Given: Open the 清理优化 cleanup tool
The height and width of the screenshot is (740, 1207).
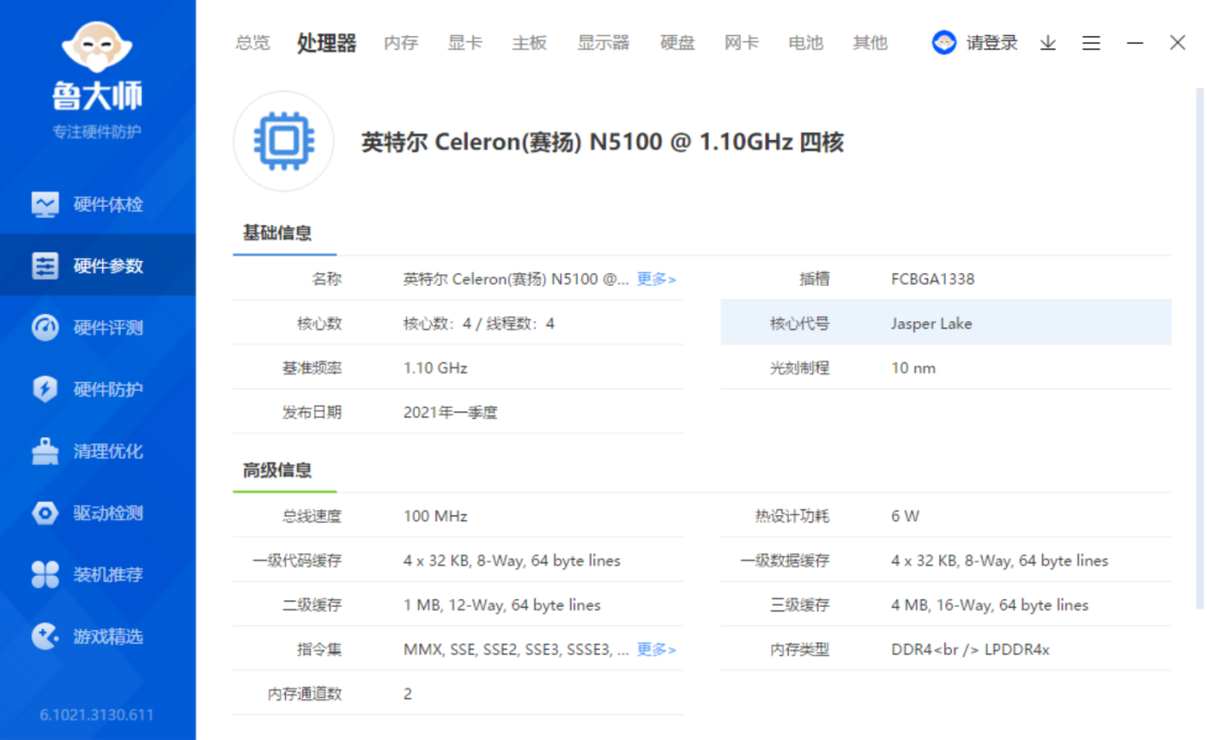Looking at the screenshot, I should (x=95, y=450).
